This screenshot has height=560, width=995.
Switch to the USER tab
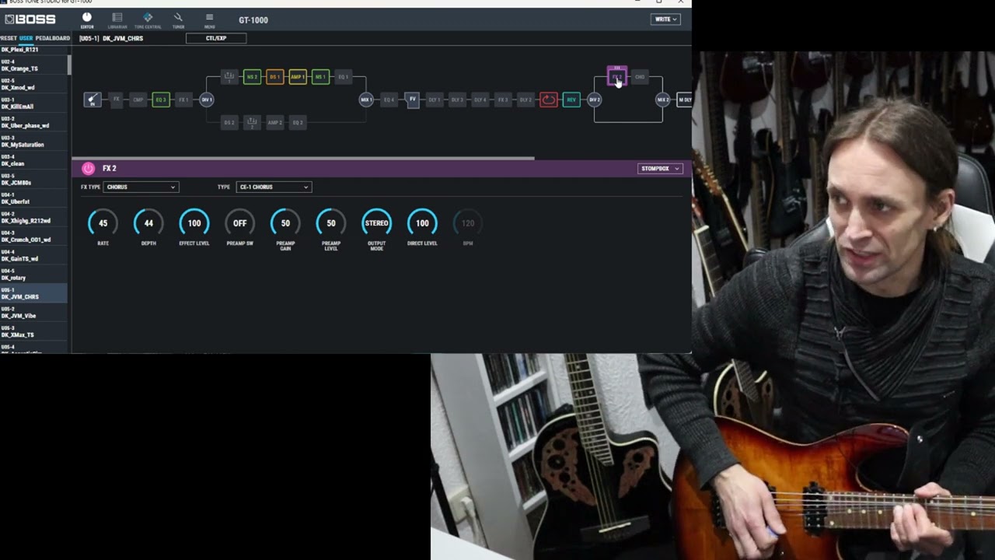(26, 38)
